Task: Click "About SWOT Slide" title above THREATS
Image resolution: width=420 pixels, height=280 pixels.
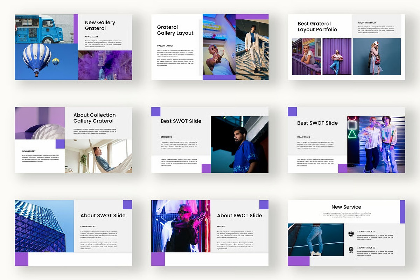Action: pyautogui.click(x=239, y=216)
